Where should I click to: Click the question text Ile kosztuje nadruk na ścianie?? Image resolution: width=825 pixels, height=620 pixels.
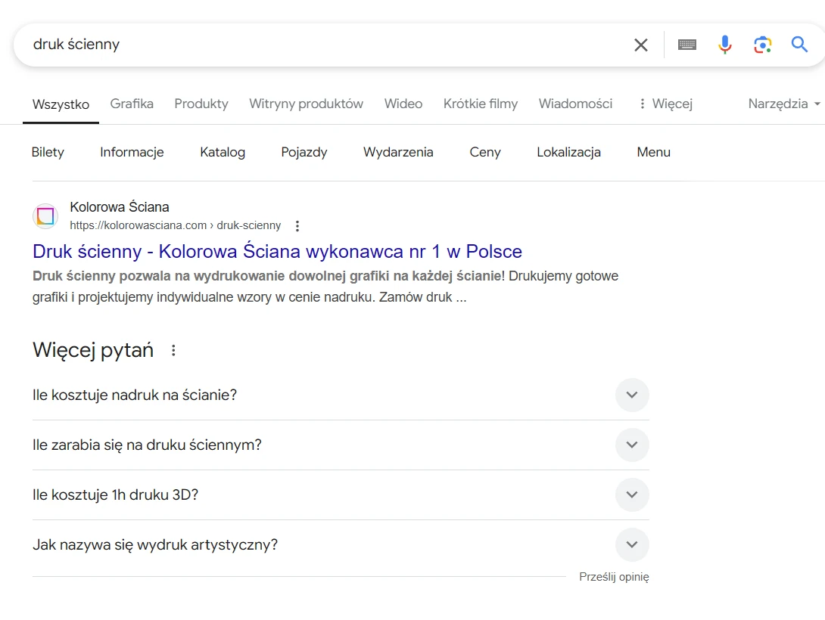[135, 395]
